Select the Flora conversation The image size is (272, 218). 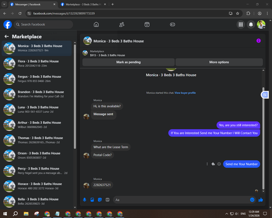(x=37, y=64)
